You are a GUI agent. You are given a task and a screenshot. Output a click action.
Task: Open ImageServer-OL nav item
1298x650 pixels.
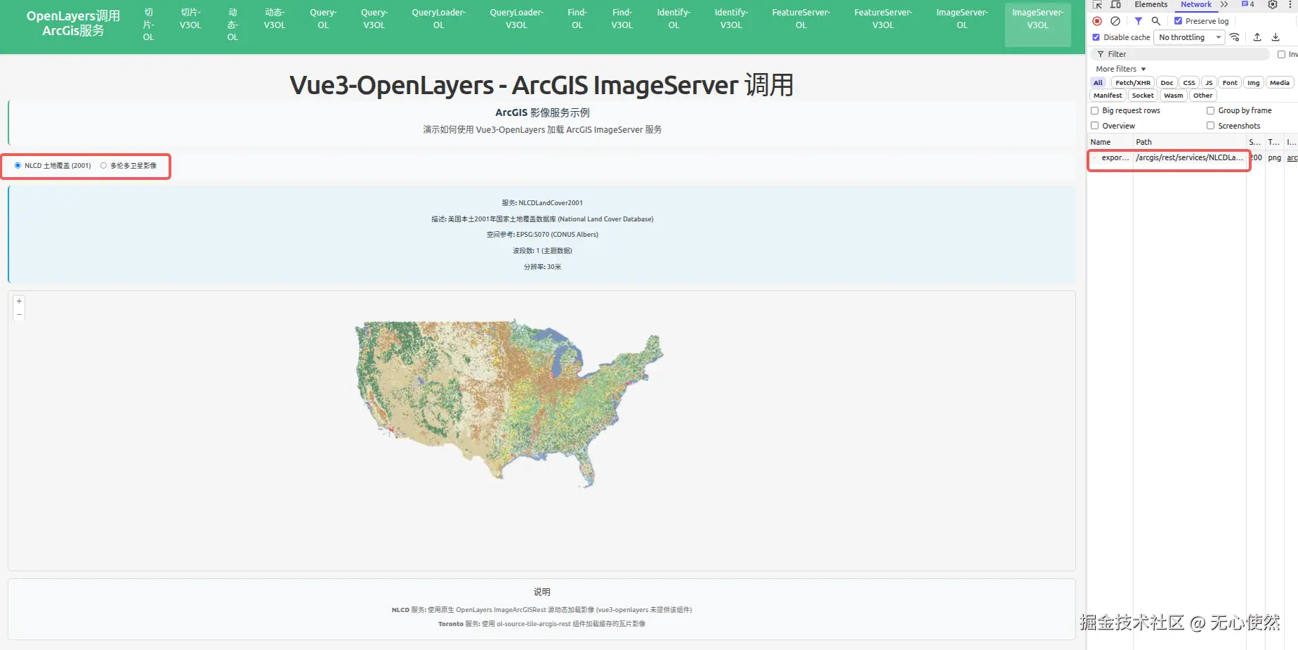[962, 19]
